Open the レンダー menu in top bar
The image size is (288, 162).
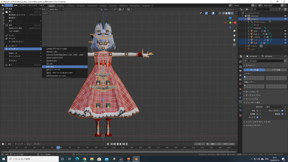(x=23, y=5)
